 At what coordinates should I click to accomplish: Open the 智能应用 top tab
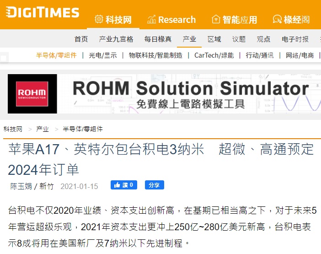pyautogui.click(x=235, y=20)
